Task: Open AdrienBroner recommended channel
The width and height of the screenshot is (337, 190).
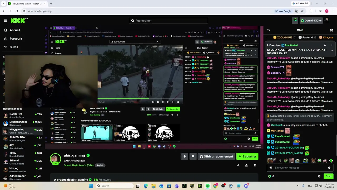Action: 22,177
